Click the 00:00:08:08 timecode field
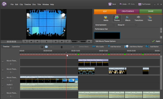The width and height of the screenshot is (163, 99). tap(11, 42)
